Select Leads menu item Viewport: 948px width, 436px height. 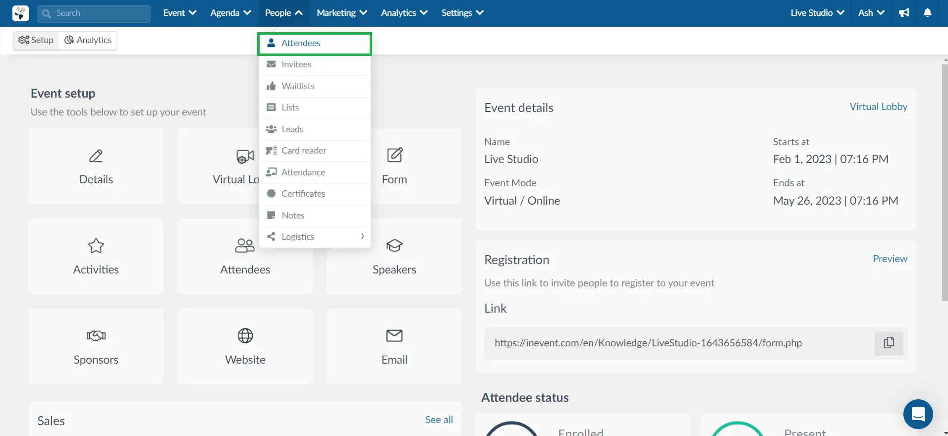(315, 129)
